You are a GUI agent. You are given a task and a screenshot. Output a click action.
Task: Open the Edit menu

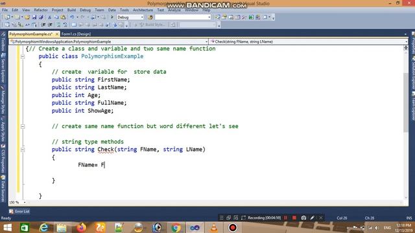pyautogui.click(x=15, y=10)
